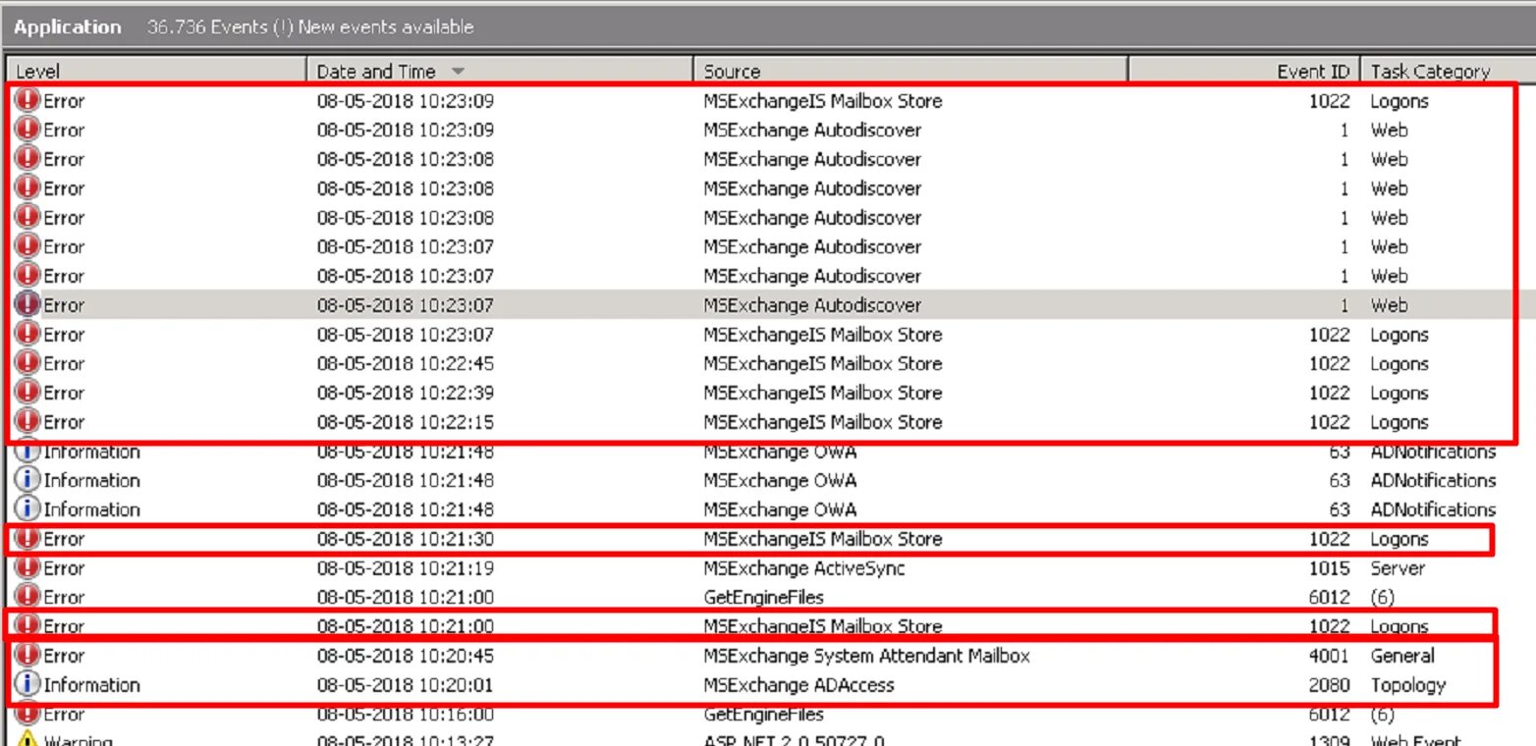Click the 'Server' task category cell
This screenshot has height=746, width=1536.
click(x=1398, y=568)
